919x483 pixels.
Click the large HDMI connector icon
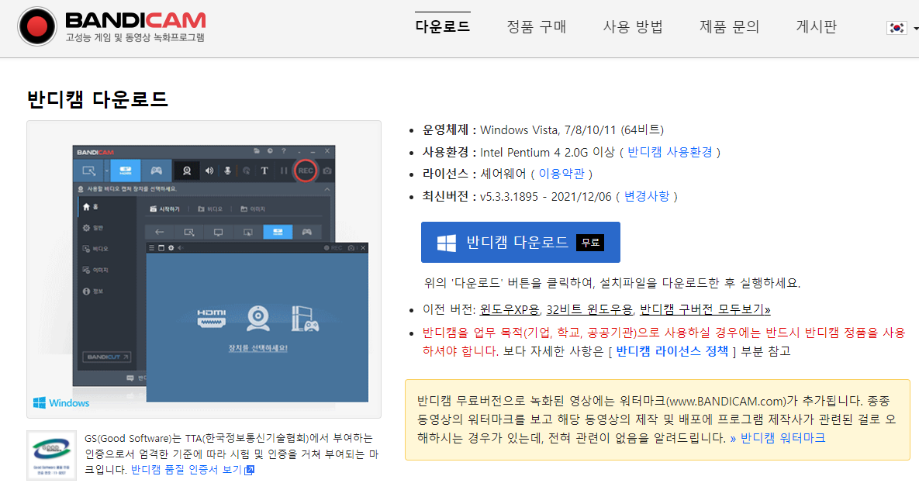212,318
